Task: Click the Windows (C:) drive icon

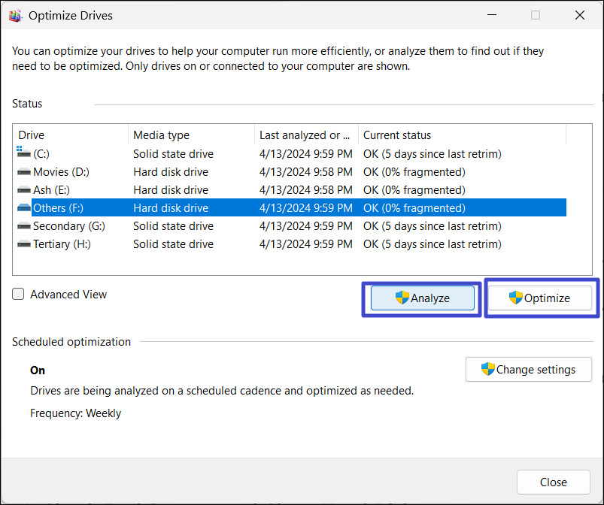Action: coord(23,154)
